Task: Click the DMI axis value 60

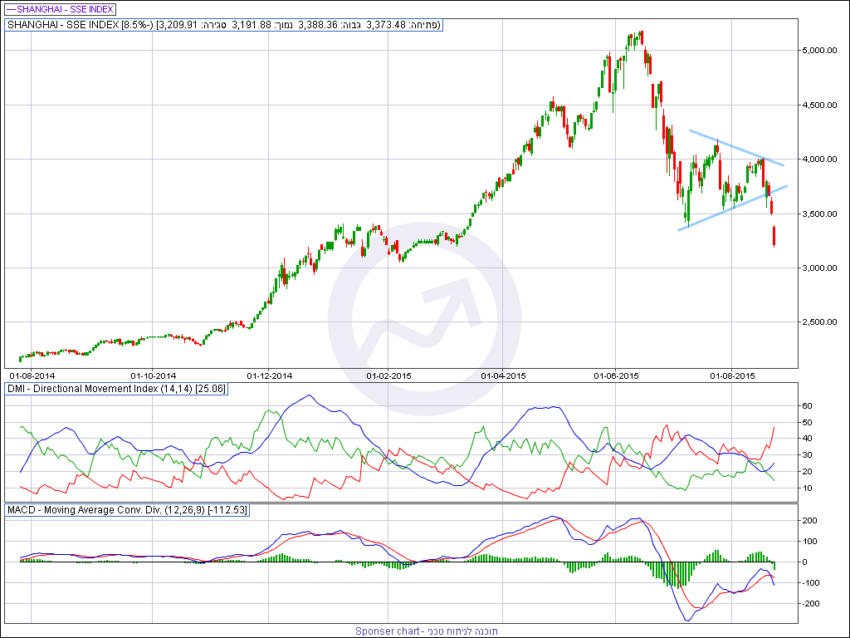Action: click(x=807, y=405)
